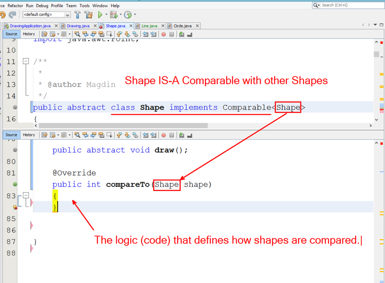Image resolution: width=385 pixels, height=283 pixels.
Task: Open the Debug menu
Action: tap(42, 5)
